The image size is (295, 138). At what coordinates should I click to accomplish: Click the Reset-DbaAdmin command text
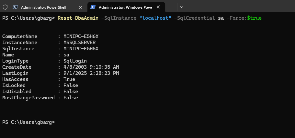[x=78, y=18]
